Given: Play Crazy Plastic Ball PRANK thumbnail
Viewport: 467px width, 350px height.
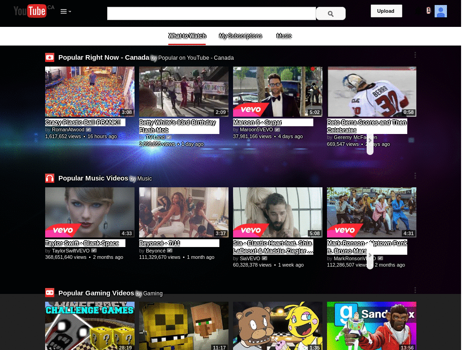Looking at the screenshot, I should pyautogui.click(x=90, y=92).
